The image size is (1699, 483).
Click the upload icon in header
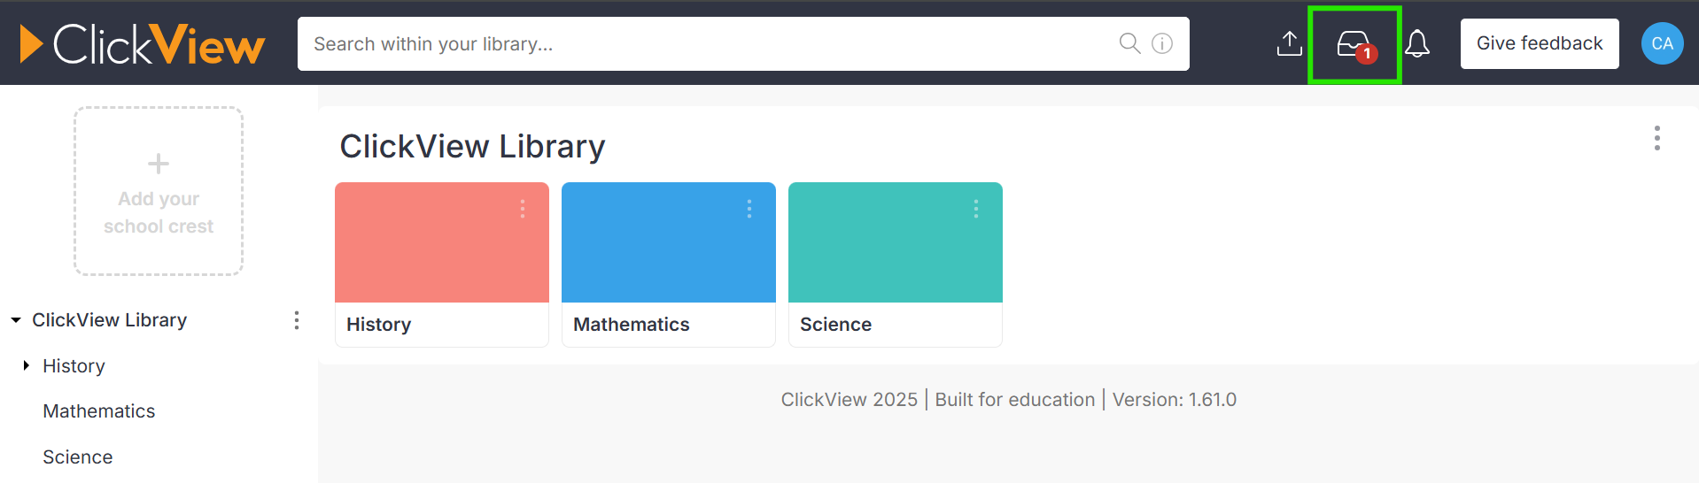[1289, 43]
